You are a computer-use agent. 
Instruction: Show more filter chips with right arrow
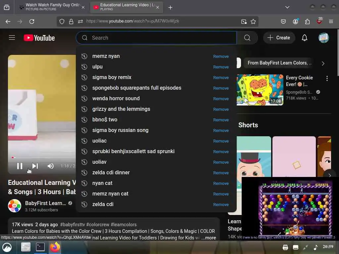323,63
